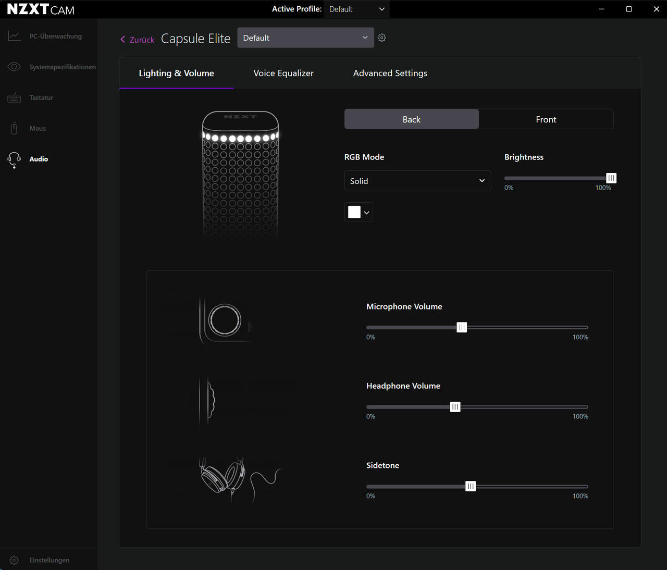Screen dimensions: 667x570
Task: Click the microphone knob illustration
Action: pos(225,320)
